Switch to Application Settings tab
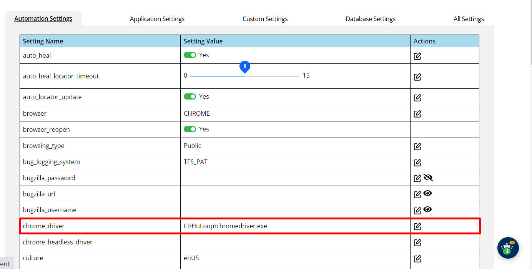 point(157,19)
